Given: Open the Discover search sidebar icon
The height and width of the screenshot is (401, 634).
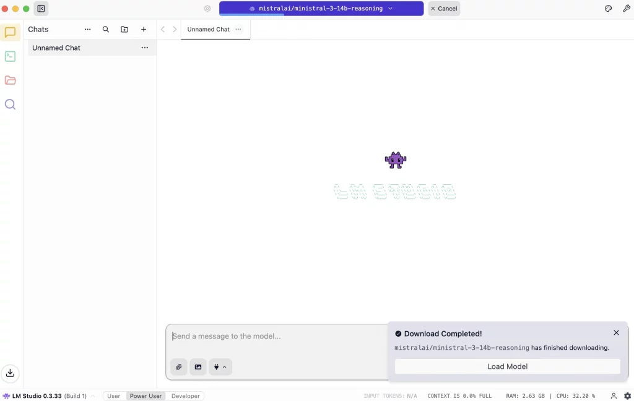Looking at the screenshot, I should coord(10,104).
